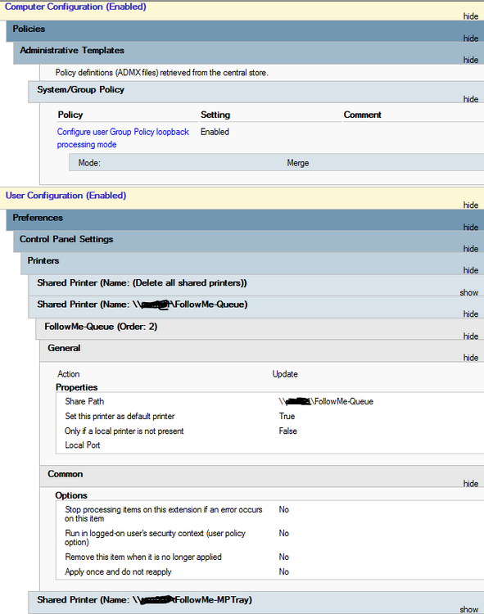Screen dimensions: 484x614
Task: Show the FollowMe-MPTray shared printer details
Action: coord(469,609)
